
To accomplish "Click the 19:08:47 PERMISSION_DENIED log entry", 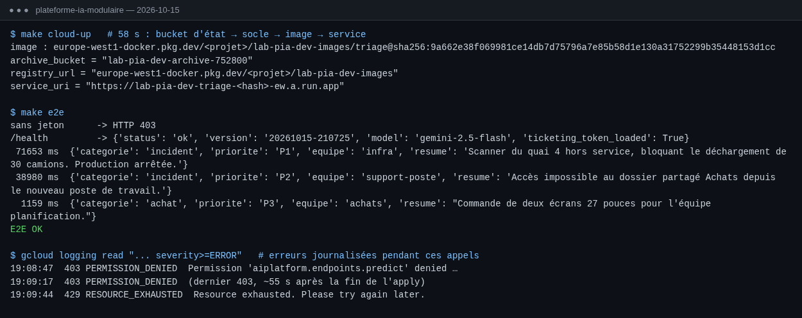I will pos(234,269).
